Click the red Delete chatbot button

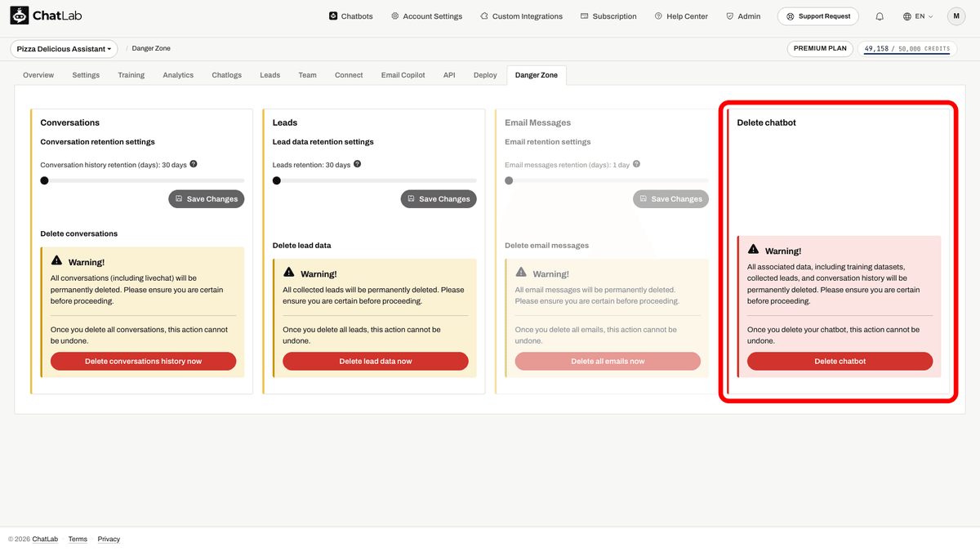(x=840, y=361)
